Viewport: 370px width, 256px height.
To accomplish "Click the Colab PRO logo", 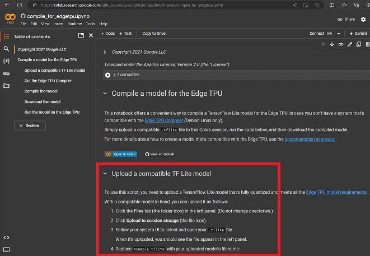I will click(x=10, y=19).
